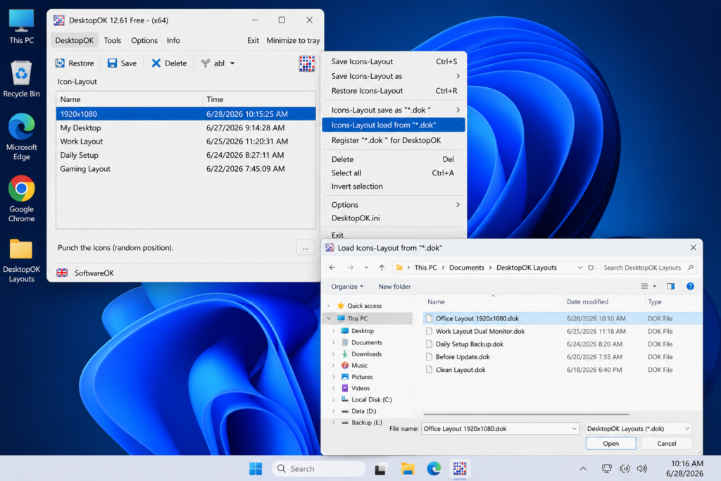
Task: Open the Tools menu
Action: point(112,40)
